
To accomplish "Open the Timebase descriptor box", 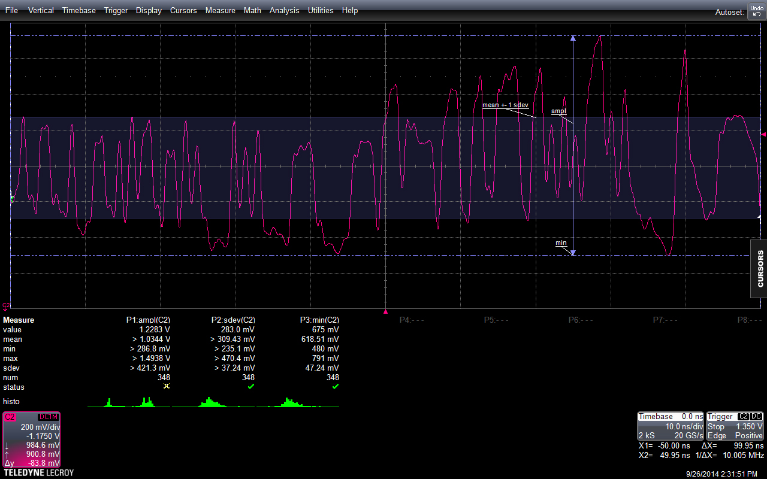I will (x=670, y=426).
